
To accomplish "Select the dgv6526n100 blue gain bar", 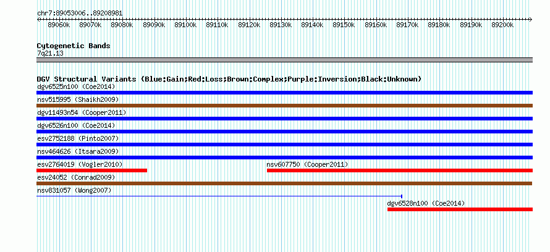I will 284,132.
